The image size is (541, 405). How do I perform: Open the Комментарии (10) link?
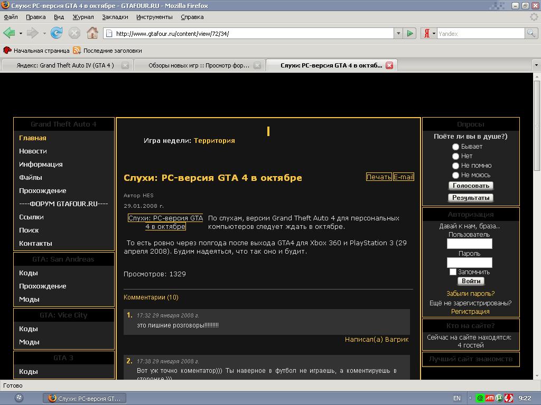151,297
